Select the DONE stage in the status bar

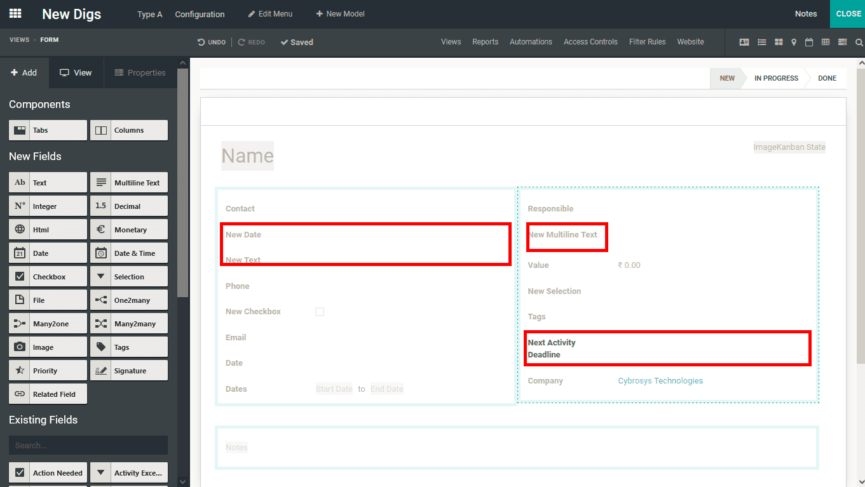tap(827, 77)
